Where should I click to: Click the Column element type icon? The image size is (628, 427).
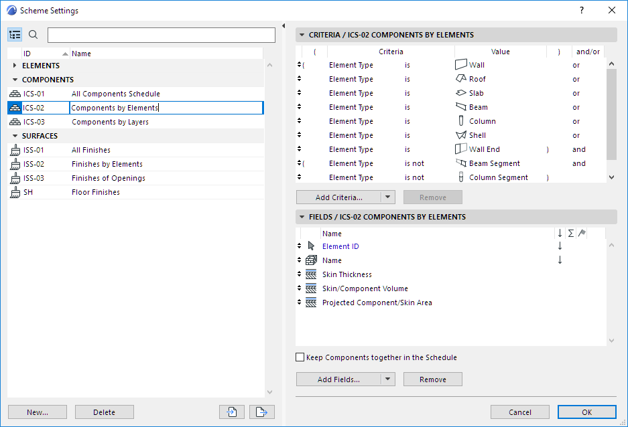click(x=461, y=120)
